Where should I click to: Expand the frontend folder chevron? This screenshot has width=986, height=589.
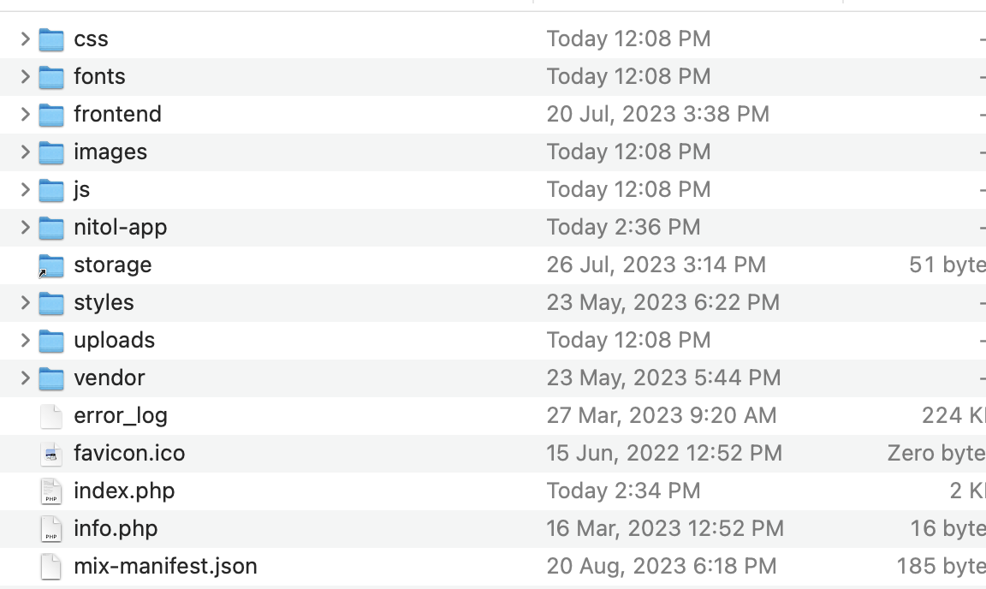pyautogui.click(x=25, y=115)
